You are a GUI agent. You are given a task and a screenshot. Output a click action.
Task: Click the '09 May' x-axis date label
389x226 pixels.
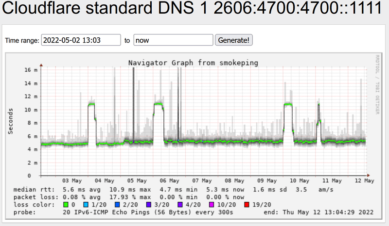[x=267, y=181]
